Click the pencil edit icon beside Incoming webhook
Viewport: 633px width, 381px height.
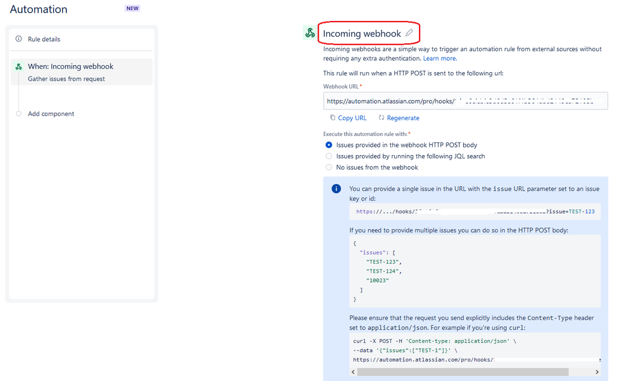click(409, 33)
